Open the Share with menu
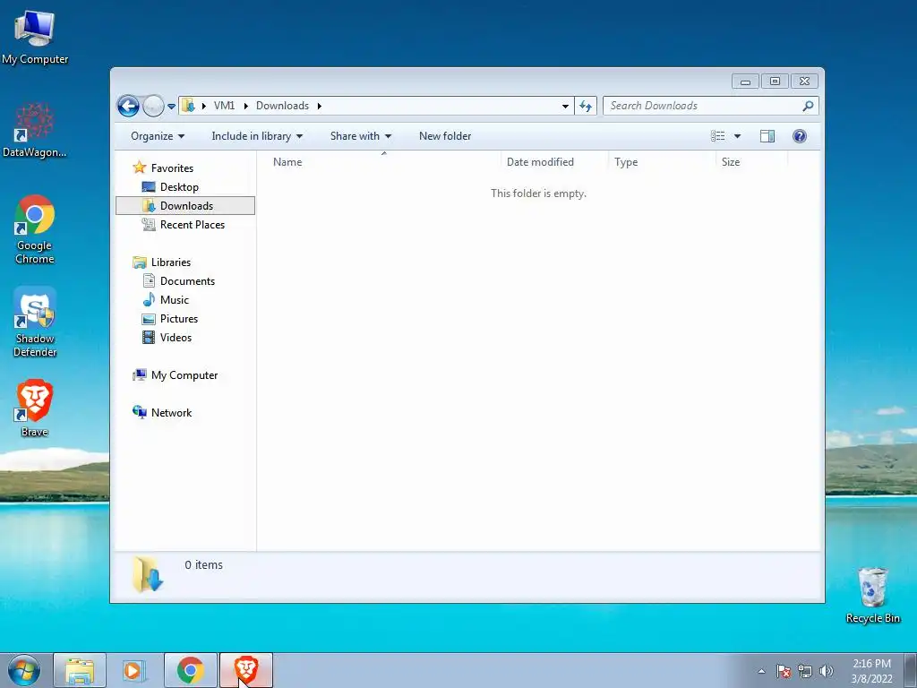917x688 pixels. [x=361, y=136]
